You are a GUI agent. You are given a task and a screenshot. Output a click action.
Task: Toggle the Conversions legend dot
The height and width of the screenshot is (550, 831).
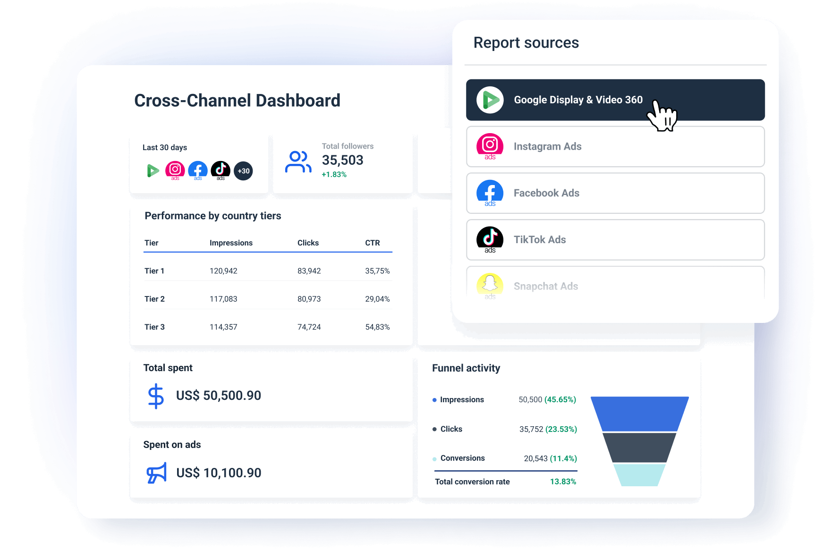point(434,458)
